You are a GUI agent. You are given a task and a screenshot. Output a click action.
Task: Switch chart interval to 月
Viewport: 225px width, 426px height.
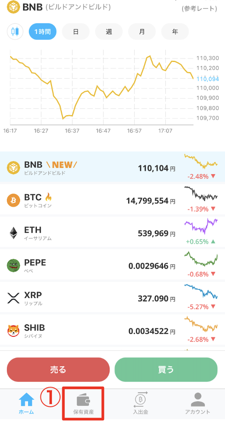(x=142, y=32)
